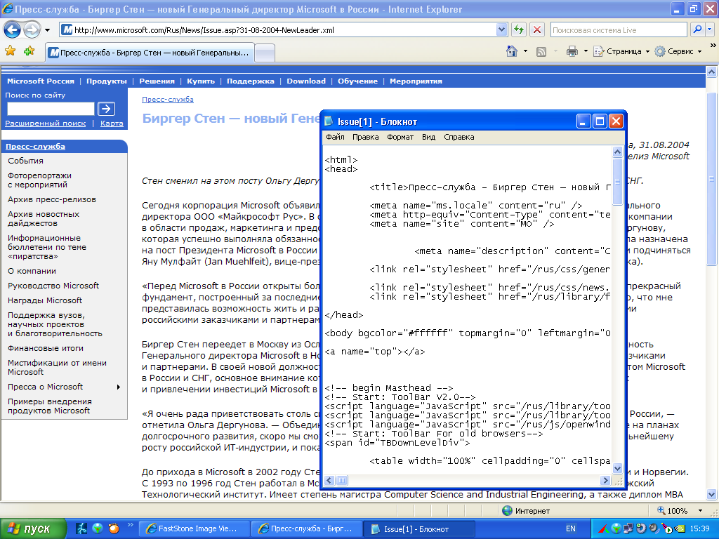719x539 pixels.
Task: Open the Сервис tools dropdown
Action: (678, 51)
